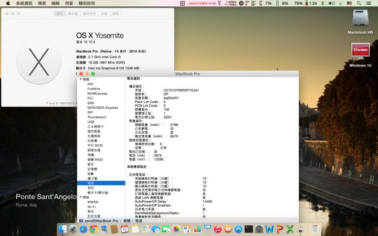
Task: Open the 編輯 menu
Action: click(x=56, y=3)
